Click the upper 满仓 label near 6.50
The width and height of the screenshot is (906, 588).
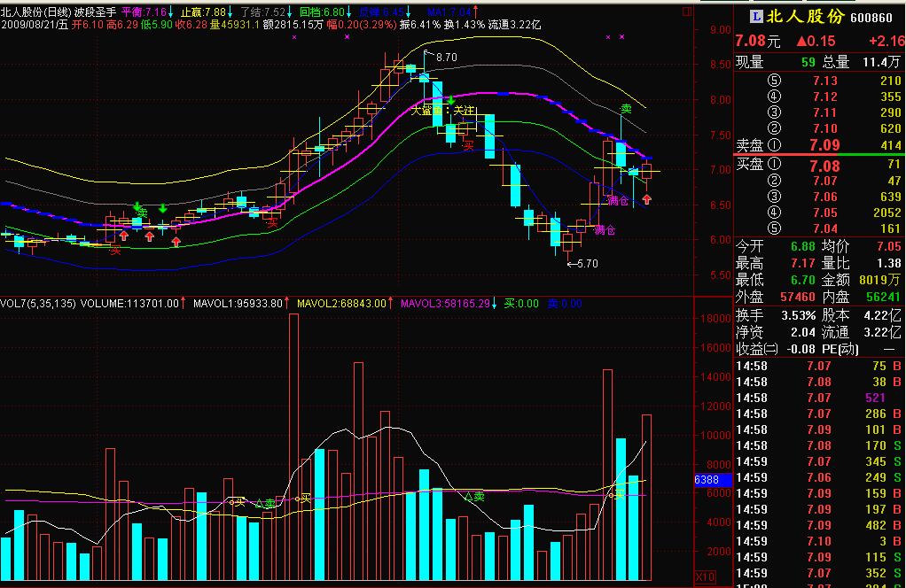(618, 201)
